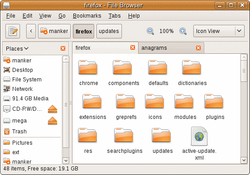The height and width of the screenshot is (175, 250).
Task: Toggle the text location entry edit icon
Action: (x=13, y=31)
